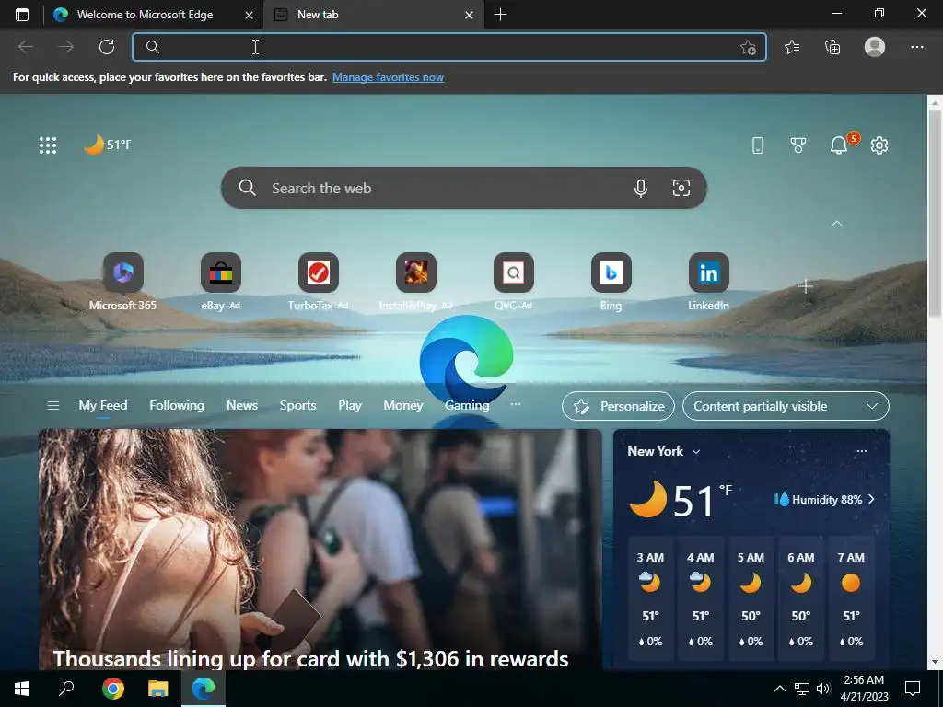Switch to the Following tab

pyautogui.click(x=177, y=406)
